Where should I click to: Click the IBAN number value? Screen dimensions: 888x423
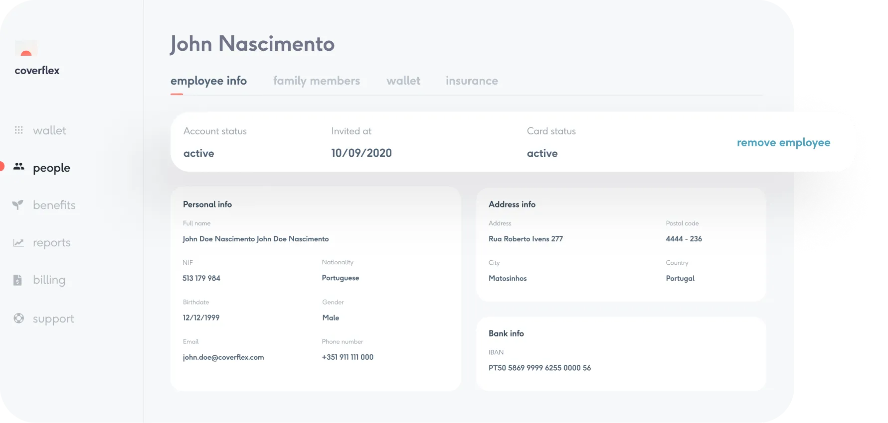[539, 368]
